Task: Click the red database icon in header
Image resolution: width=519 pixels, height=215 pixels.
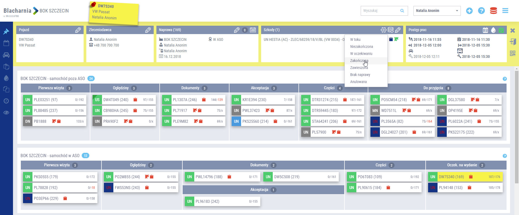Action: click(493, 11)
